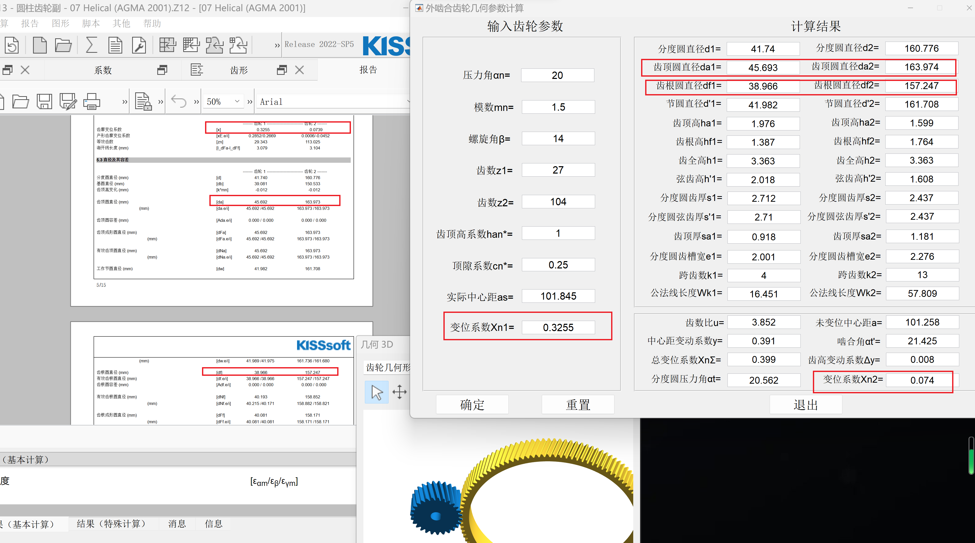
Task: Click the 重置 button in gear dialog
Action: 578,405
